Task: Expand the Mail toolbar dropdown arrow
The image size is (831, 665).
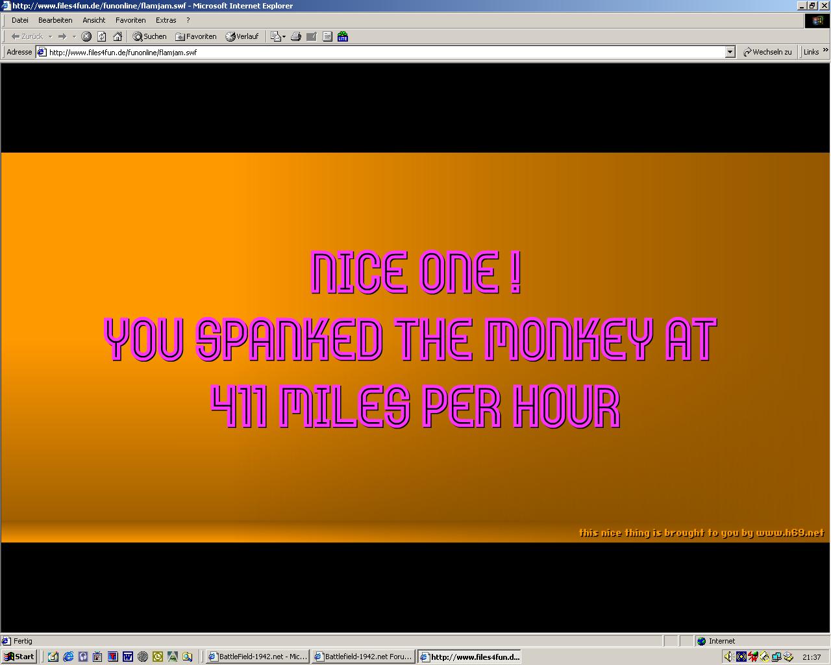Action: (284, 36)
